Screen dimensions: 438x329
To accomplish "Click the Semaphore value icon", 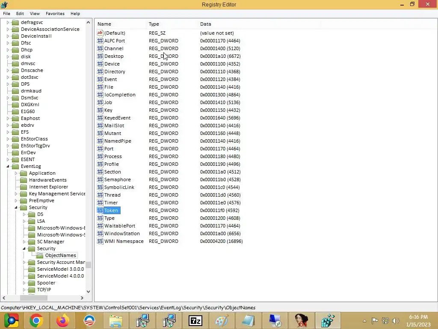I will tap(100, 179).
